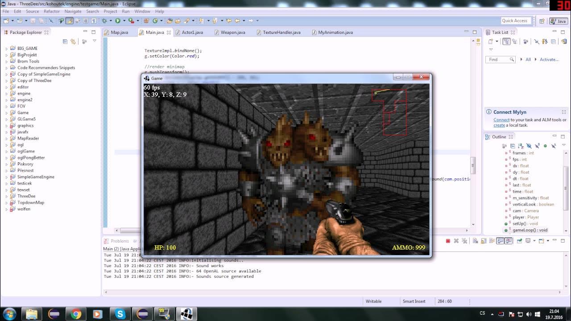Click the Search flashlight toolbar icon
The height and width of the screenshot is (321, 571).
click(186, 21)
